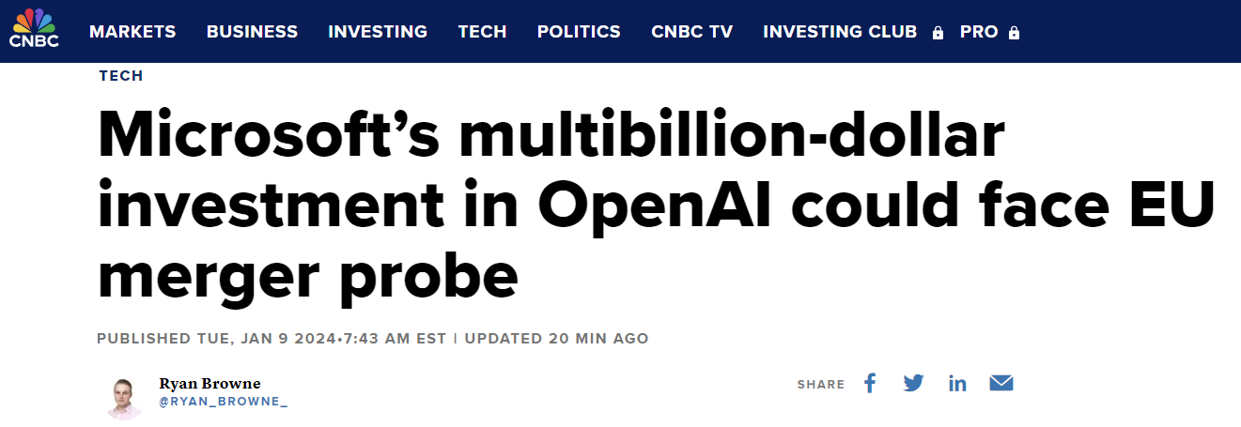The height and width of the screenshot is (427, 1241).
Task: Click the Investing Club lock icon
Action: click(938, 33)
